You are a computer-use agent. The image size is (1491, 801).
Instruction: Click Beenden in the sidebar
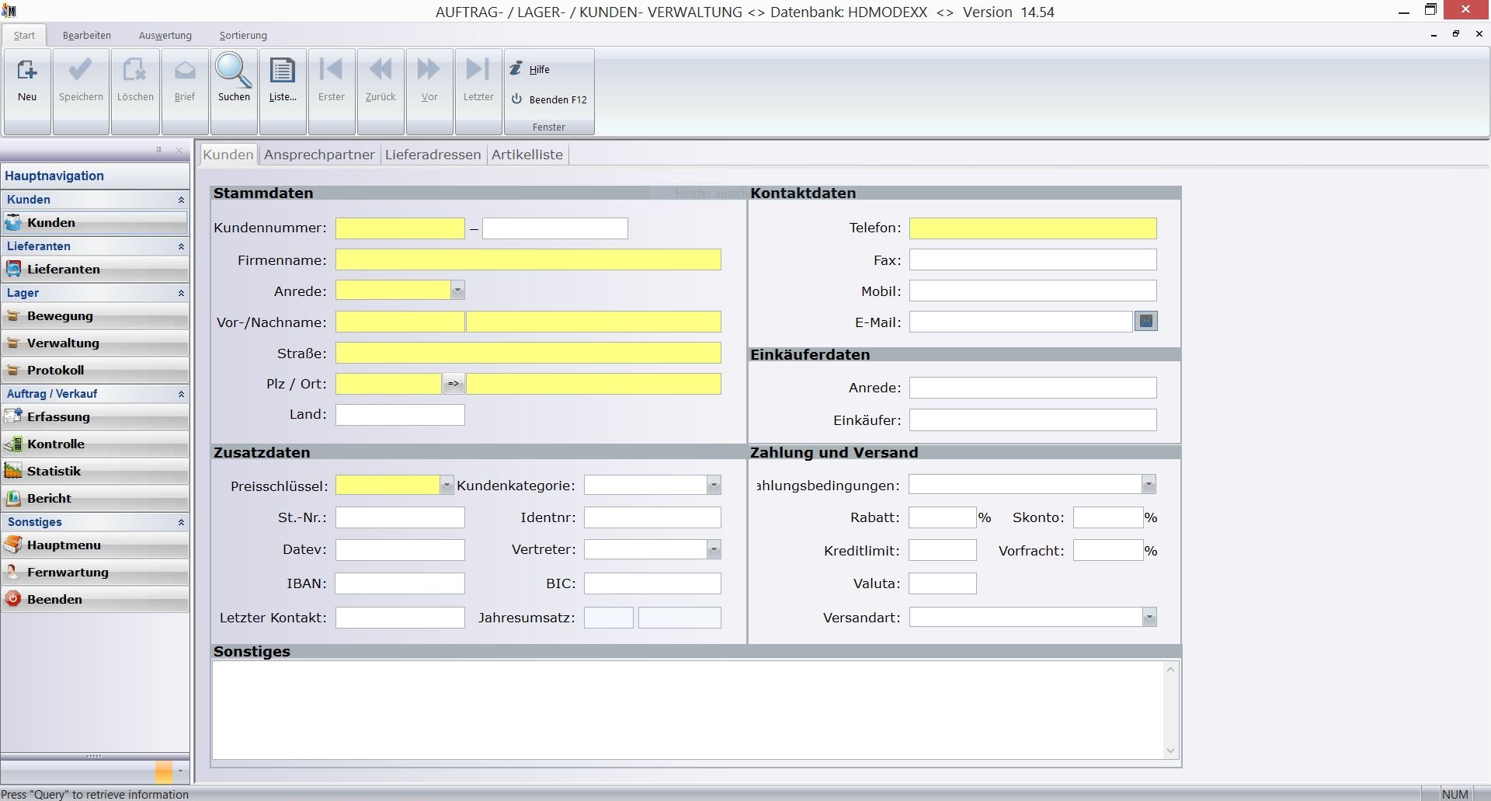click(54, 600)
